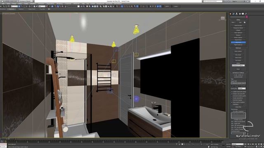Viewport: 264px width, 148px height.
Task: Click the highlighted MAXScript utility button
Action: coord(238,42)
